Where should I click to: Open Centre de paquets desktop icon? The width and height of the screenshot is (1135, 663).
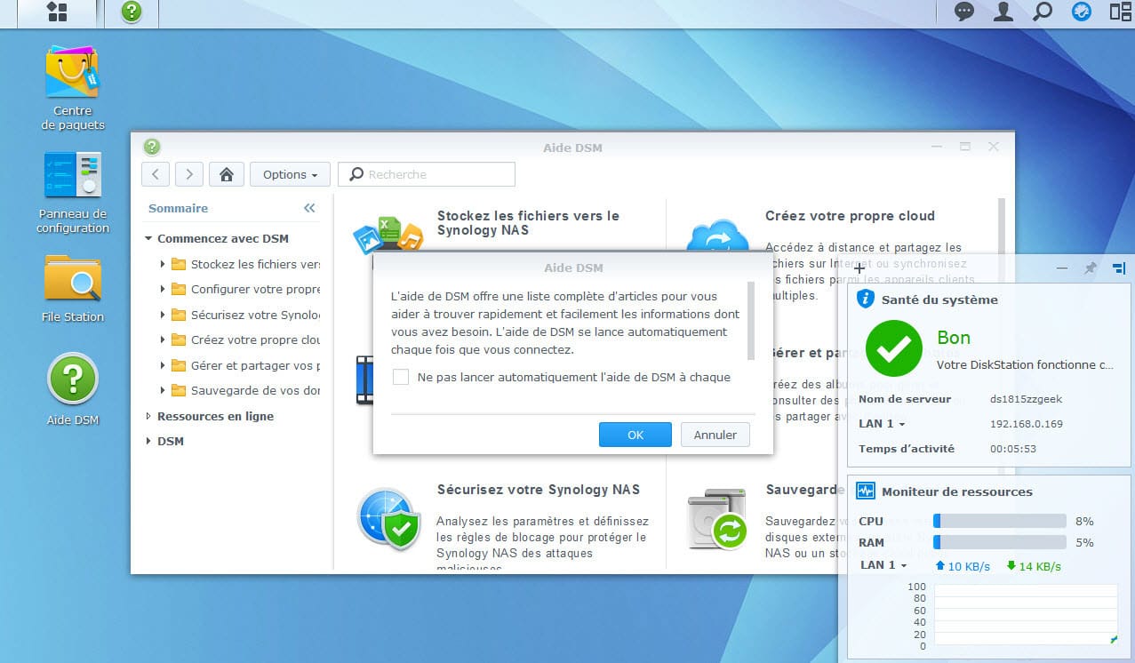tap(73, 87)
